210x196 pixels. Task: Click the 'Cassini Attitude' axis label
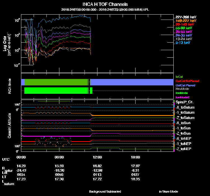(x=9, y=126)
